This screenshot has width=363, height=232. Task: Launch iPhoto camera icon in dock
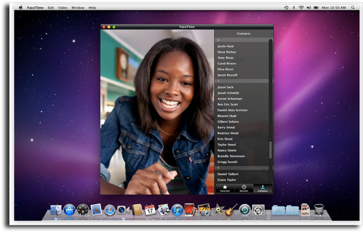204,210
